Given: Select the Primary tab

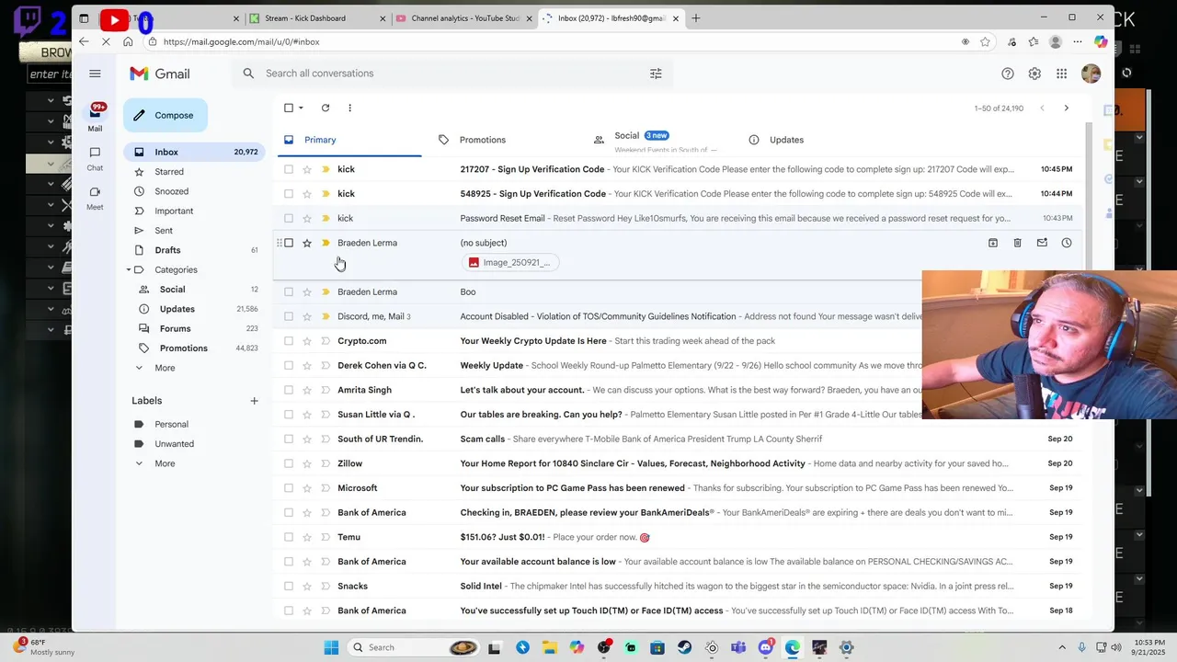Looking at the screenshot, I should 320,140.
